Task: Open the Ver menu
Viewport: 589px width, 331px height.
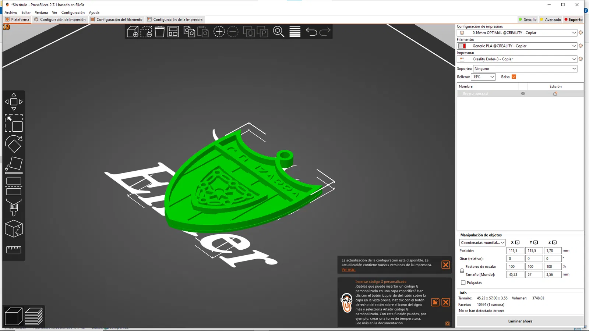Action: click(54, 13)
